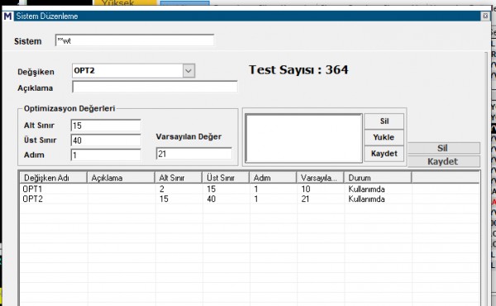Click OPT2 Alt Sınır value 15 in table

point(164,199)
